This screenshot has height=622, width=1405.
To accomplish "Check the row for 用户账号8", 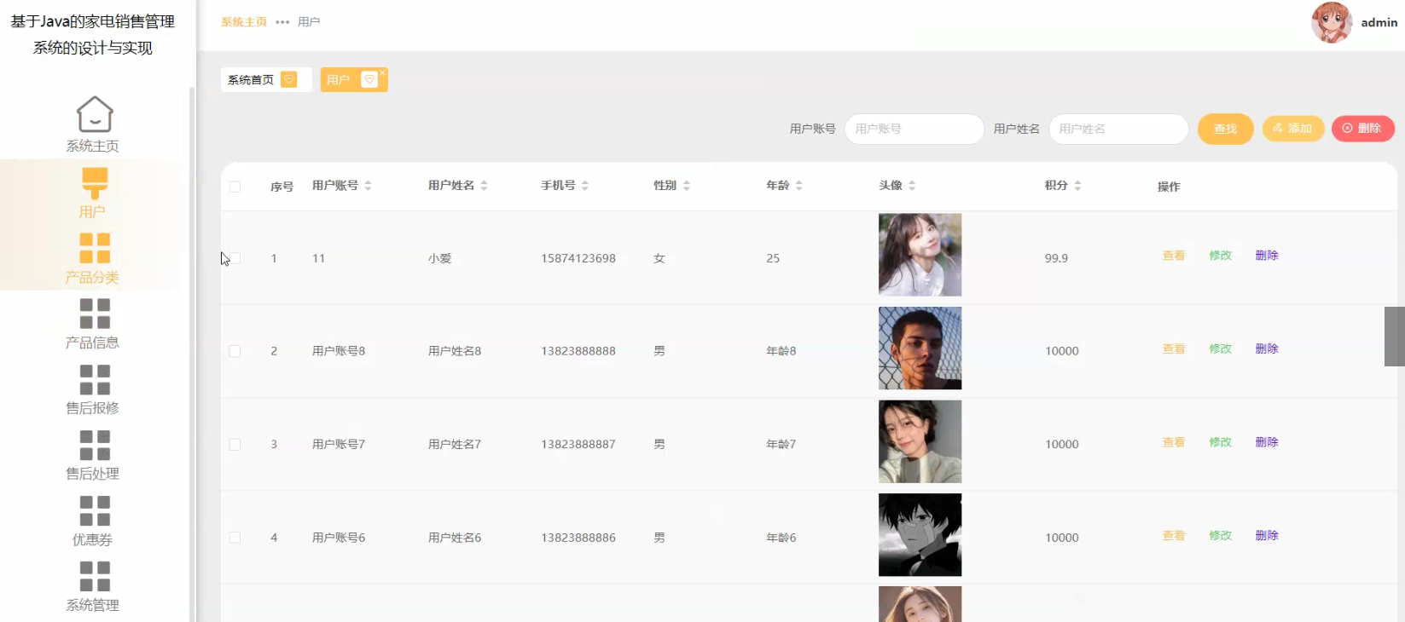I will [235, 351].
